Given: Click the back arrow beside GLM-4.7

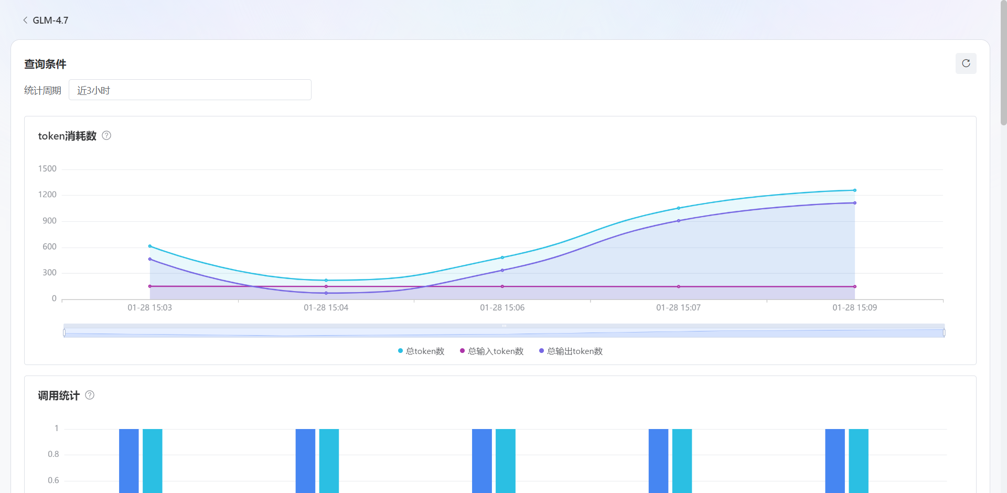Looking at the screenshot, I should [x=25, y=20].
